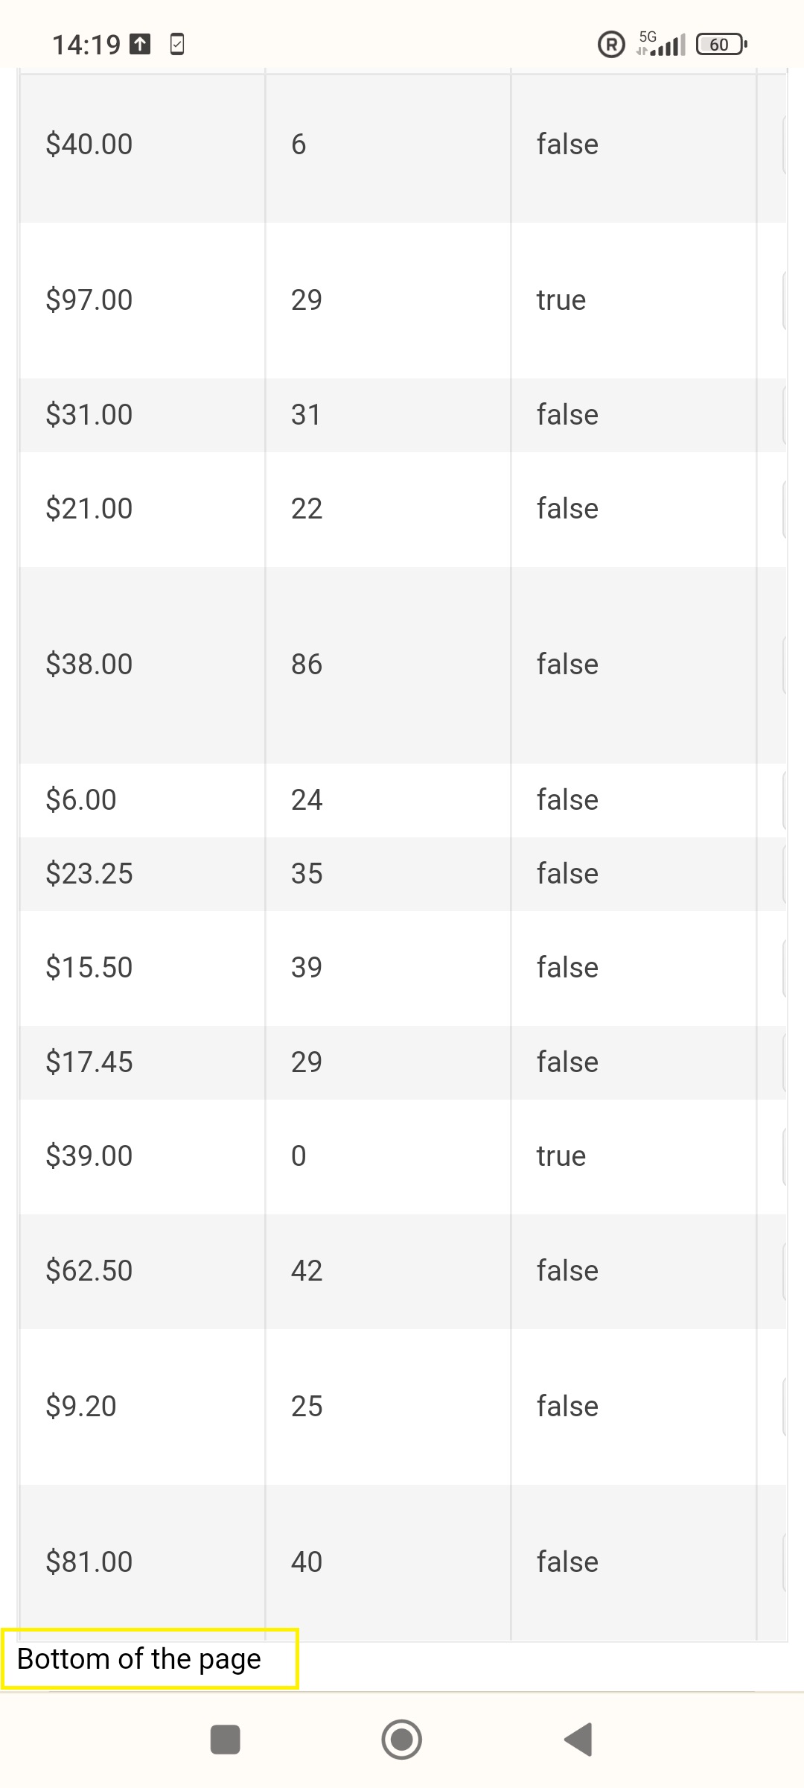Click the "true" value in the $39.00 row
The image size is (804, 1788).
[561, 1155]
